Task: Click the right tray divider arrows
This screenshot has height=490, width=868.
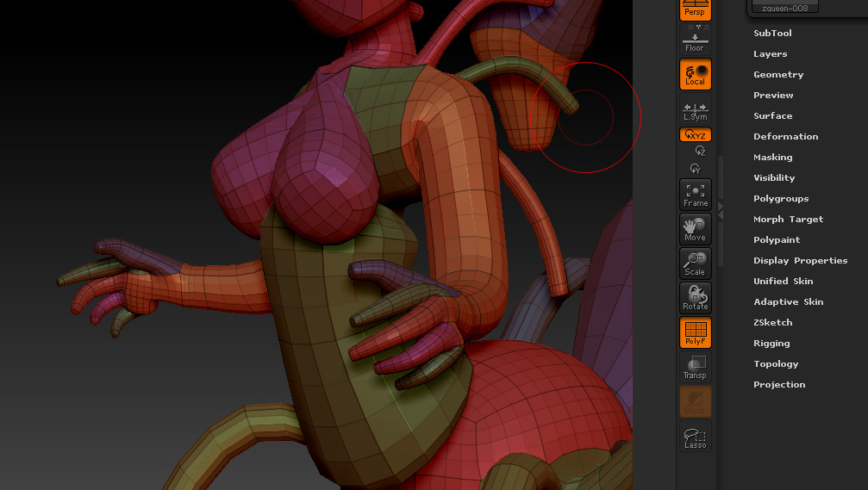Action: [721, 211]
